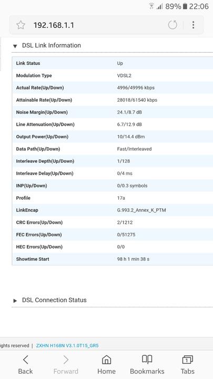Collapse the DSL Link Information section

coord(15,46)
